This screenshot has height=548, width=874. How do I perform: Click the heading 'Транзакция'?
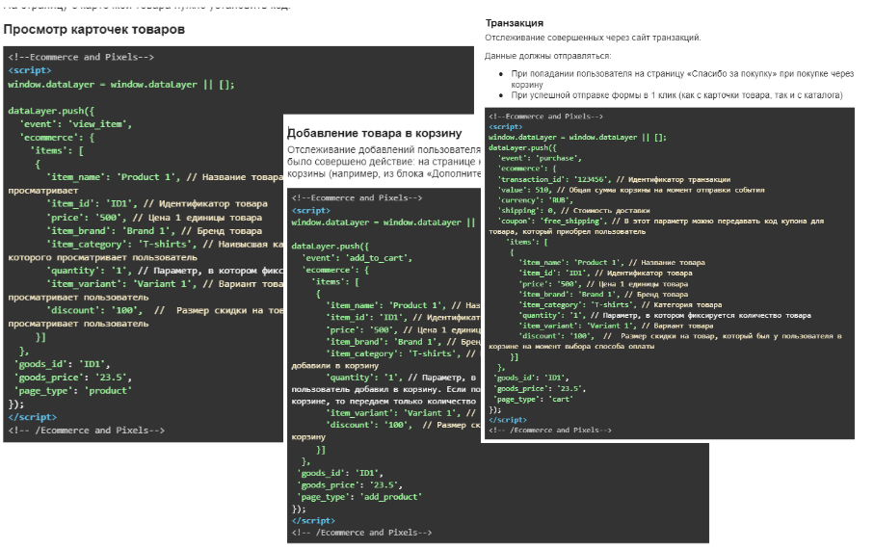[514, 23]
